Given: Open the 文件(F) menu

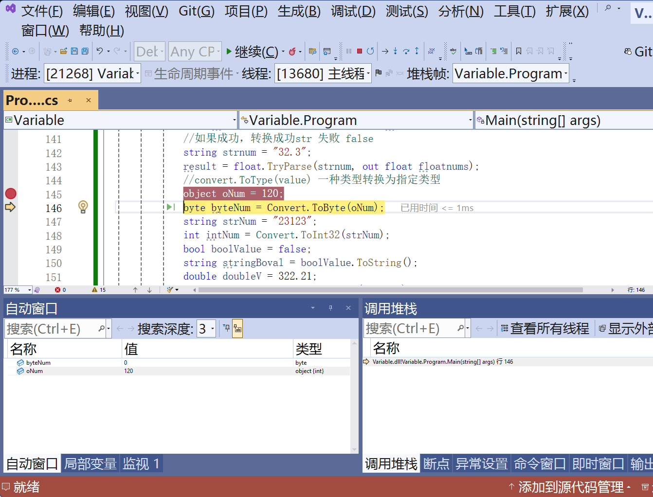Looking at the screenshot, I should tap(42, 11).
